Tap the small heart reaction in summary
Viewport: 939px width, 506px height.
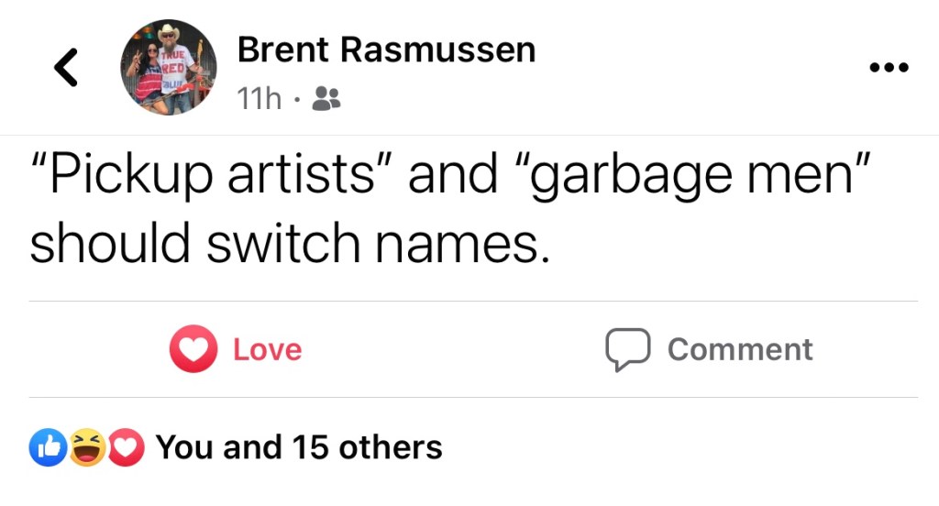pos(127,447)
